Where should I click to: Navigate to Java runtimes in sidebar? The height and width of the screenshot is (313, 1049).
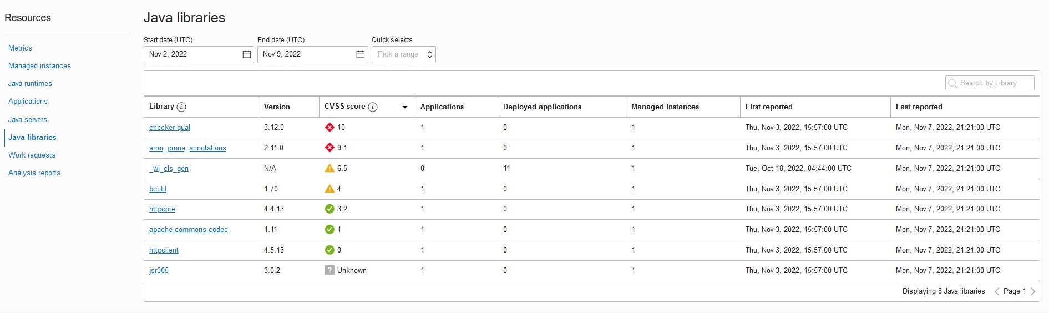point(30,84)
